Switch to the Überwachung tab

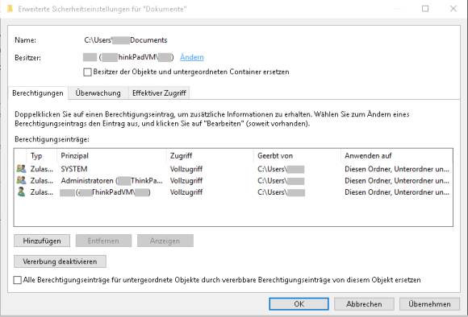(98, 93)
